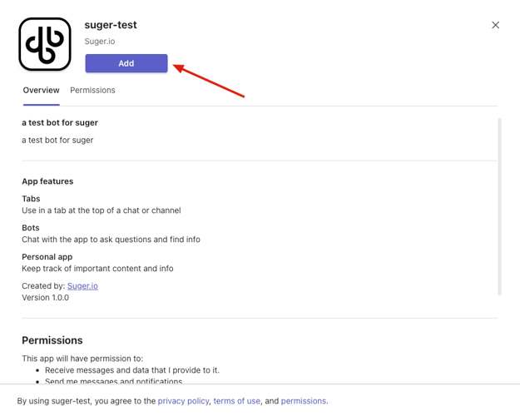Screen dimensions: 520x416
Task: Close the app details dialog
Action: coord(495,25)
